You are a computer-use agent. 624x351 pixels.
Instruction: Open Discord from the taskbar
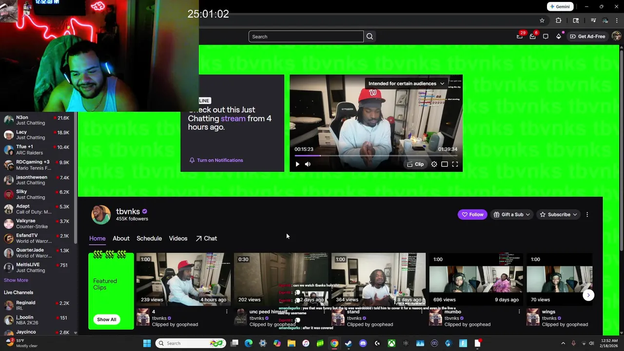(363, 343)
